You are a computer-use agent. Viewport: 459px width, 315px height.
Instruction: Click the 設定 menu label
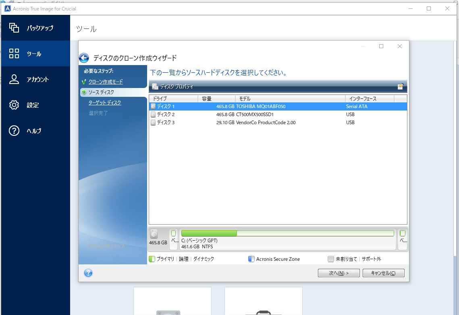coord(33,105)
